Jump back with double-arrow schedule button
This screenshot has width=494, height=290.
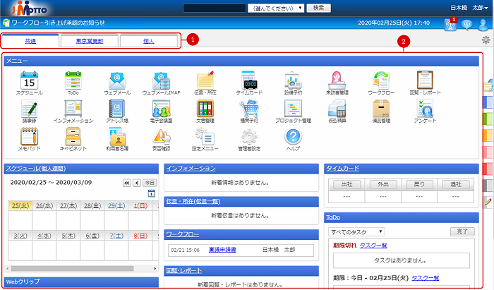[126, 183]
